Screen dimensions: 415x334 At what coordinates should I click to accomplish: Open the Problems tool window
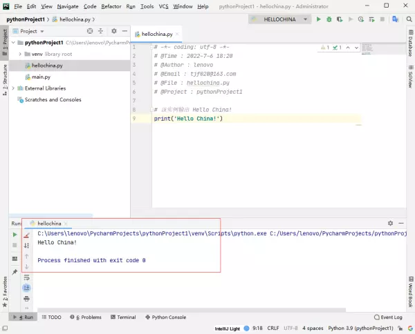tap(86, 317)
